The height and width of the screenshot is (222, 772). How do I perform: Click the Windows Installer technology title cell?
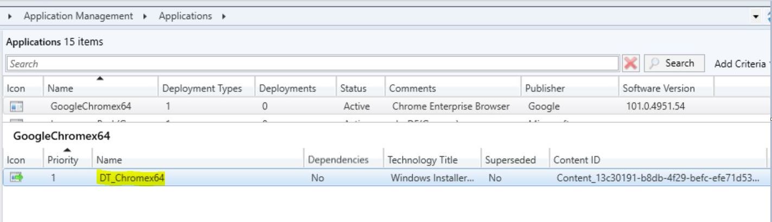pos(433,177)
